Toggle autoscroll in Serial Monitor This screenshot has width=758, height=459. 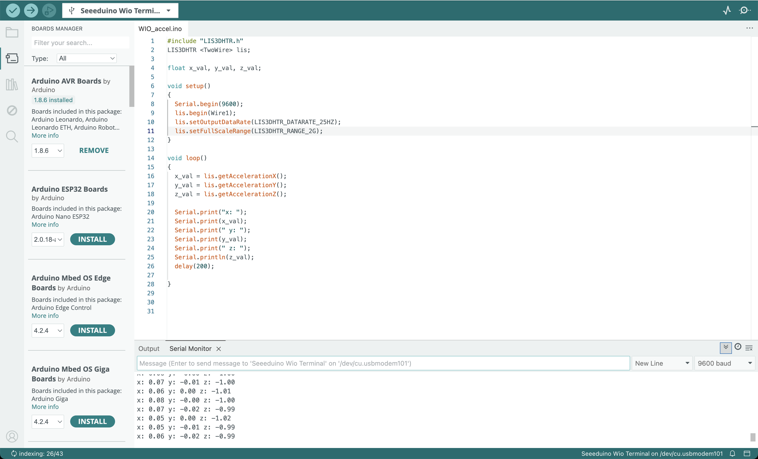726,348
